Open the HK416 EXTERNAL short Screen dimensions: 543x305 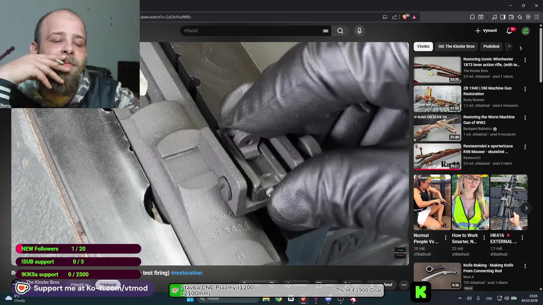pyautogui.click(x=509, y=202)
